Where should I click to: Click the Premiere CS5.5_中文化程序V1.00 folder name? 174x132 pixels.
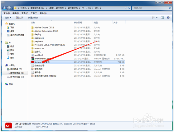click(50, 45)
